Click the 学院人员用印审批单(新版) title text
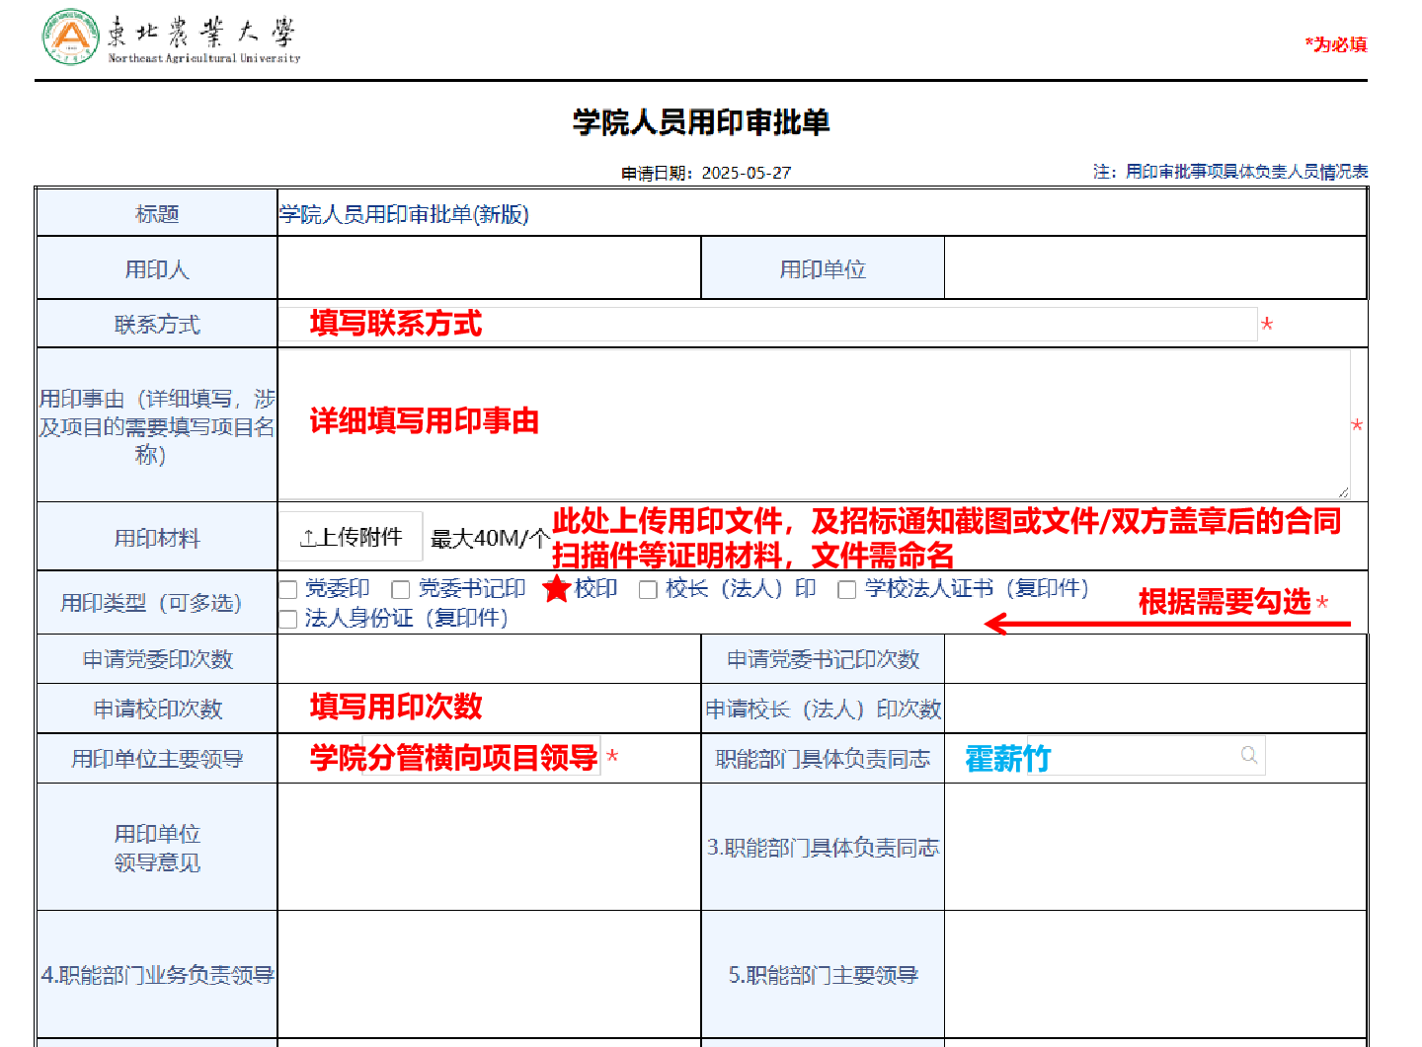1422x1047 pixels. [405, 214]
